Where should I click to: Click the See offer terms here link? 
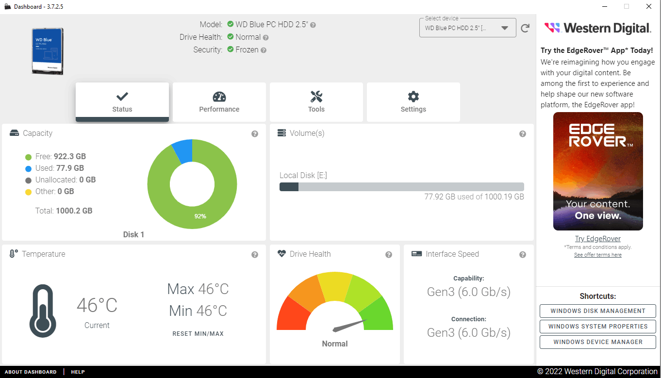click(598, 255)
